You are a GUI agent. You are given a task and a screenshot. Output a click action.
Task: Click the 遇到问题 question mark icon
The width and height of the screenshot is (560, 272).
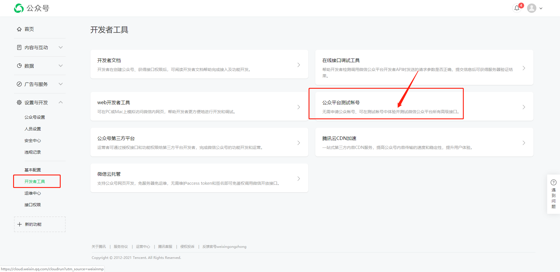[x=554, y=182]
